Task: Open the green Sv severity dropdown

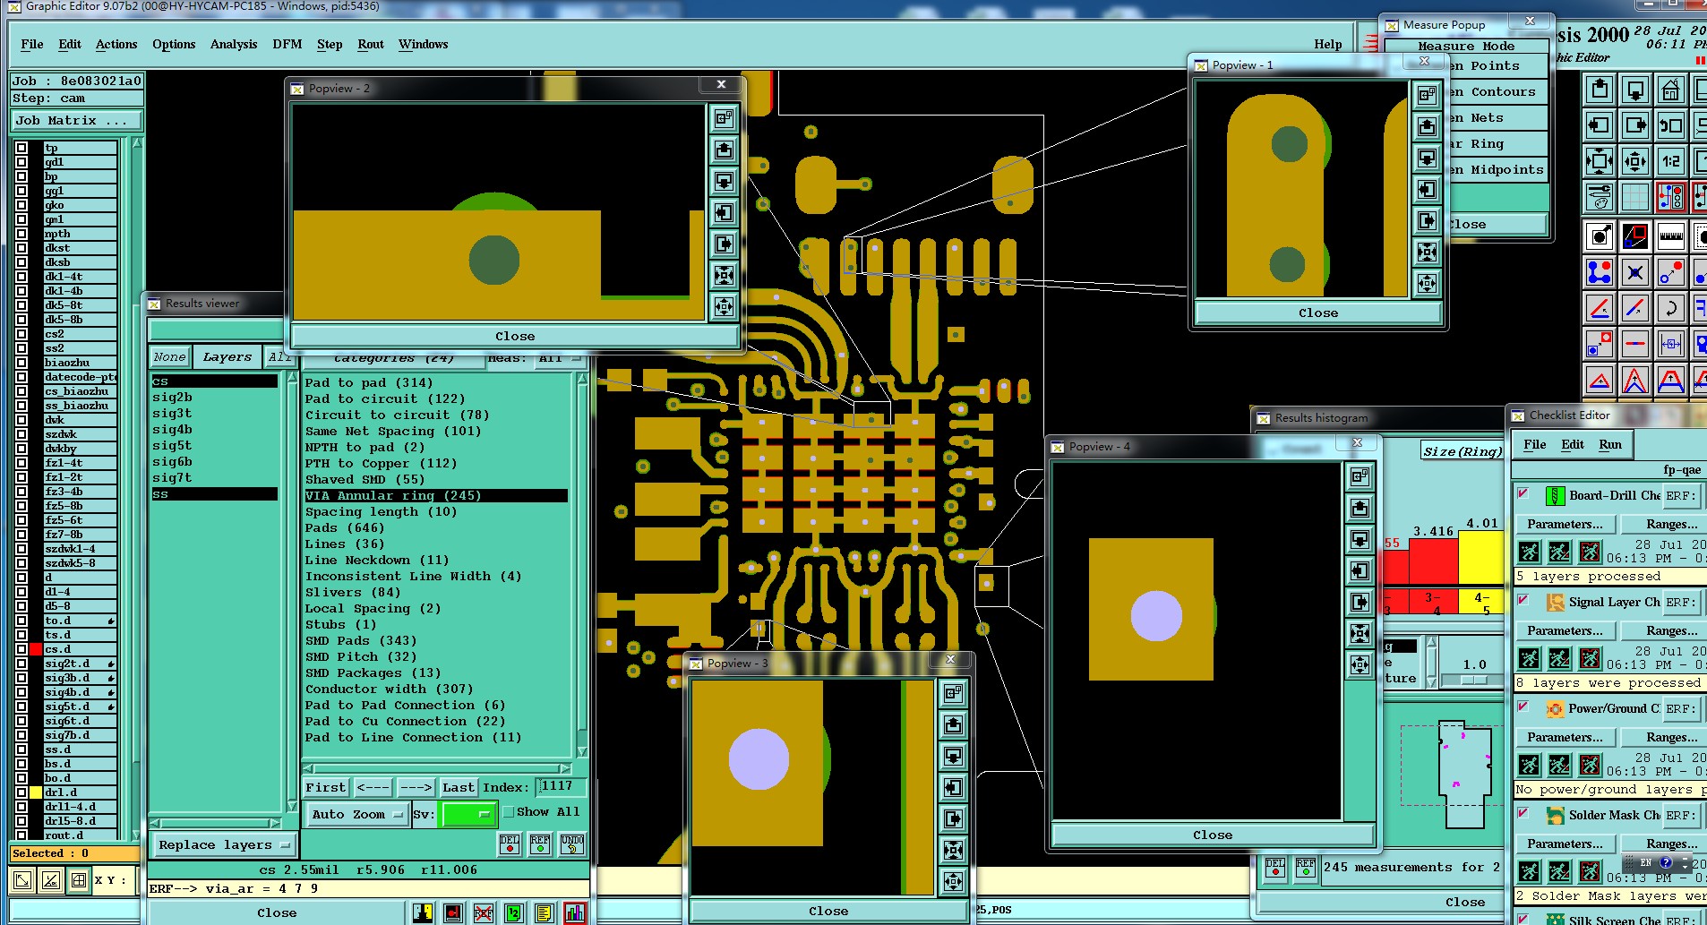Action: [468, 814]
